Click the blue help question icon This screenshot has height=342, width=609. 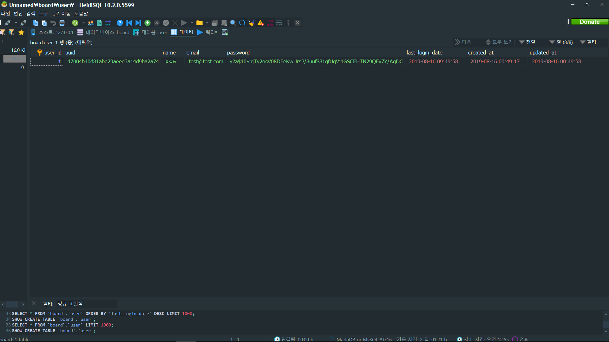point(120,23)
